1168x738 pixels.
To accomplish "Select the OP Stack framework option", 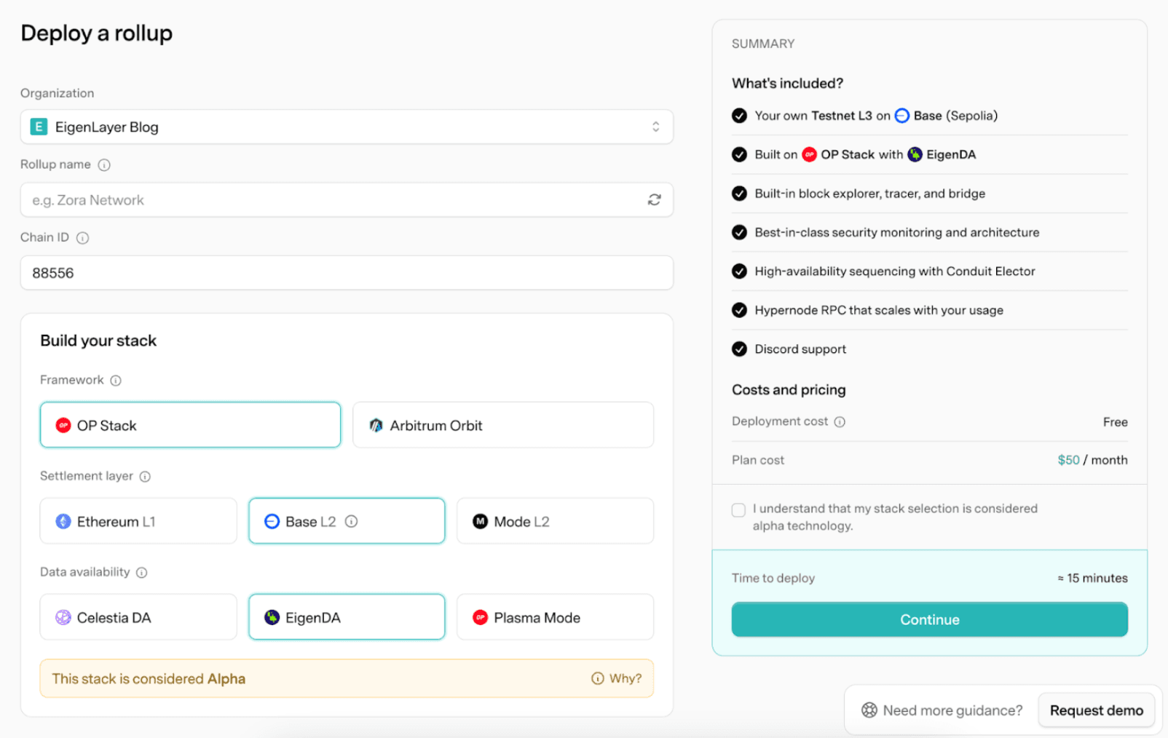I will [190, 425].
